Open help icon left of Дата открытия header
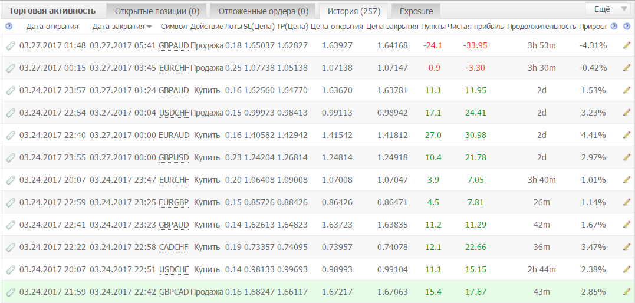 click(9, 27)
